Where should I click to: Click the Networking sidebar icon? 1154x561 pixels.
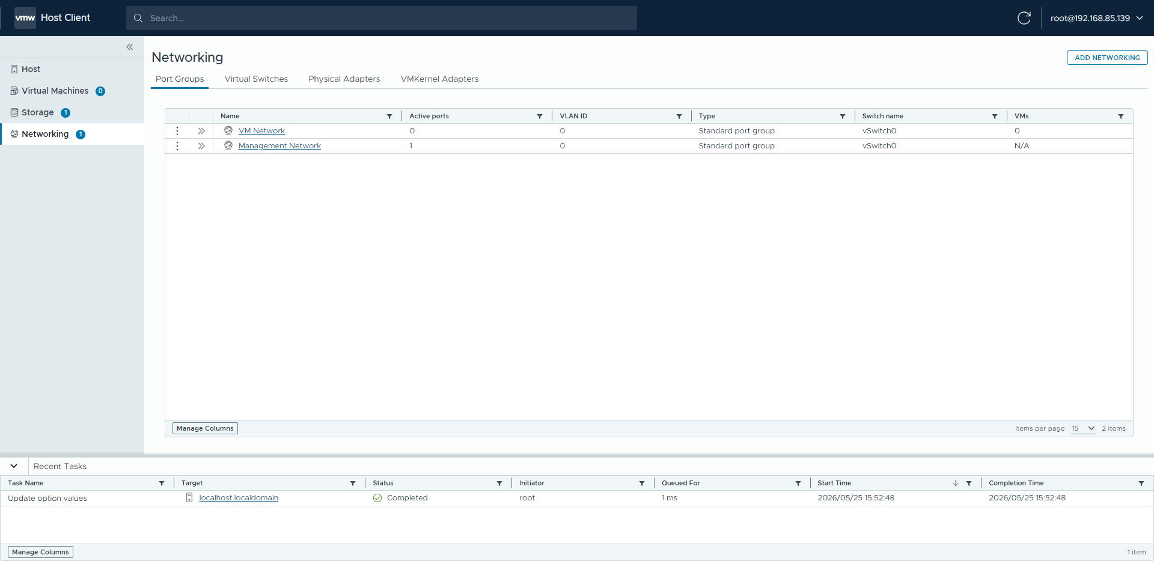click(14, 134)
